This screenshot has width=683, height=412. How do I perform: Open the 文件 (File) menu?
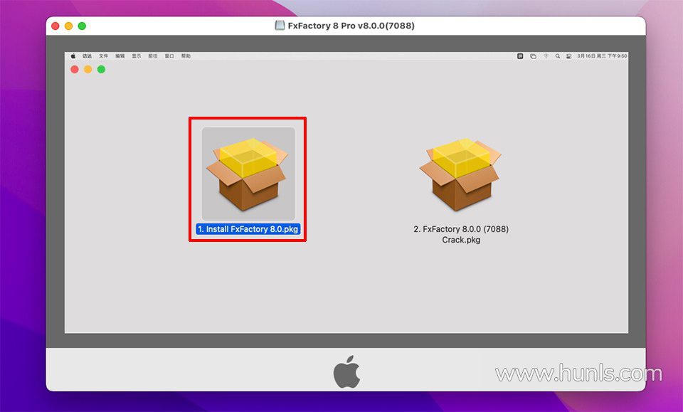[103, 56]
